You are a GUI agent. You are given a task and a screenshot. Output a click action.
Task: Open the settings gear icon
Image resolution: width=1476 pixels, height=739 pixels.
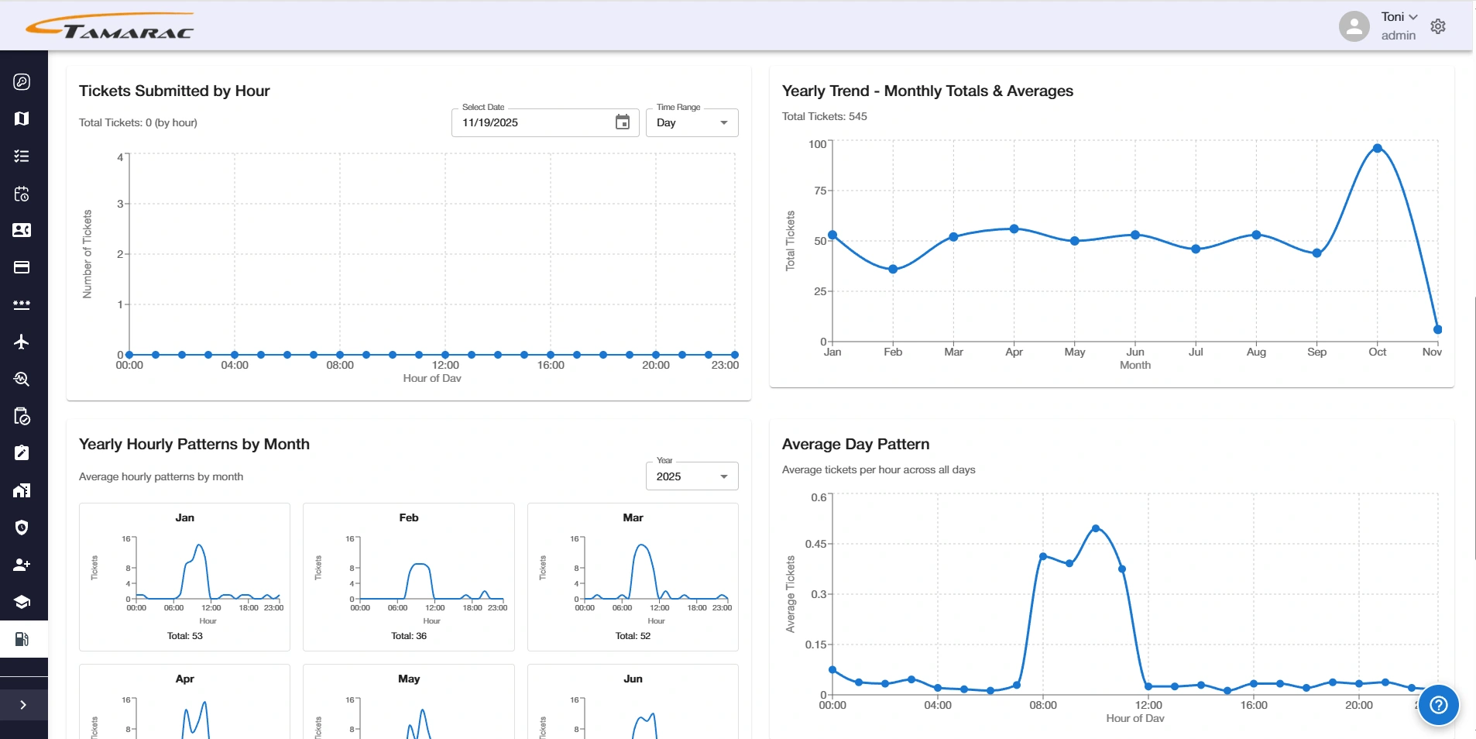(1438, 26)
